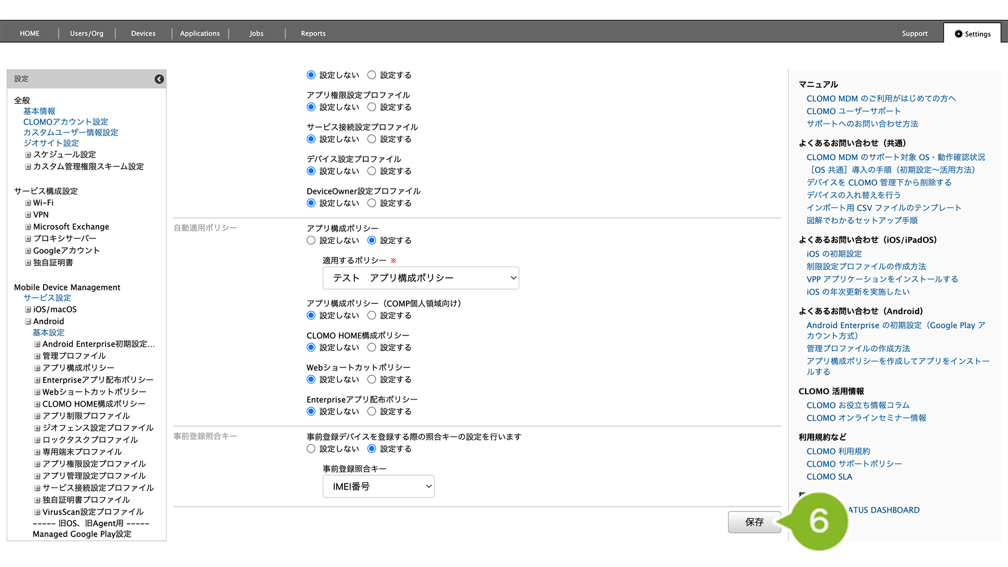Expand the VPN tree node plus icon
The width and height of the screenshot is (1008, 567).
[28, 215]
